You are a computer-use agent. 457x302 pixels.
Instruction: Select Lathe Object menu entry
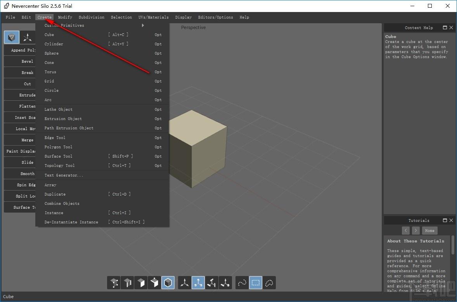tap(102, 110)
